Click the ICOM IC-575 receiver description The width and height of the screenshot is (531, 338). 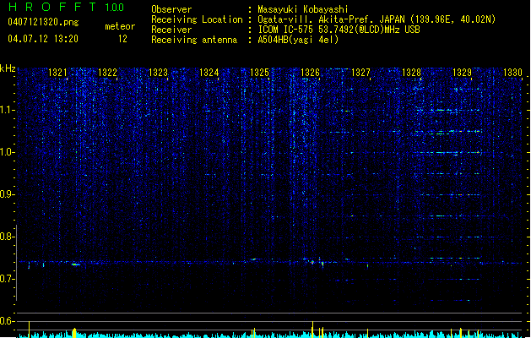pyautogui.click(x=339, y=30)
